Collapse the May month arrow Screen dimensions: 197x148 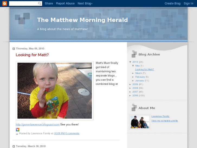(133, 66)
